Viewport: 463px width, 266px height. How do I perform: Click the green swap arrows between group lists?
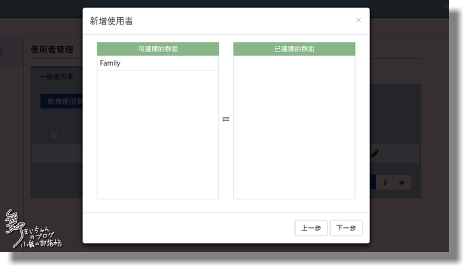[x=226, y=119]
